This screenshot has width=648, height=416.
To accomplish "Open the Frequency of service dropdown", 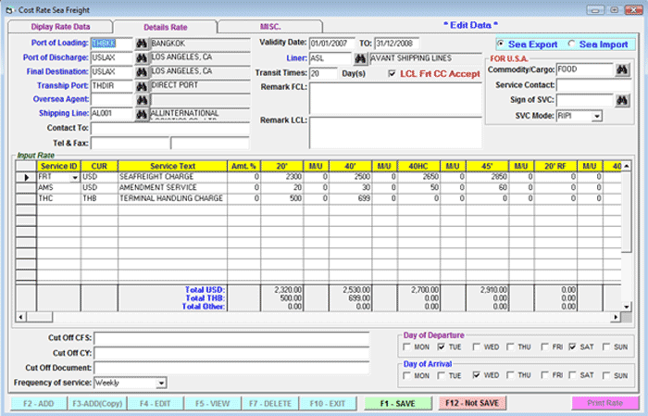I will [x=161, y=383].
